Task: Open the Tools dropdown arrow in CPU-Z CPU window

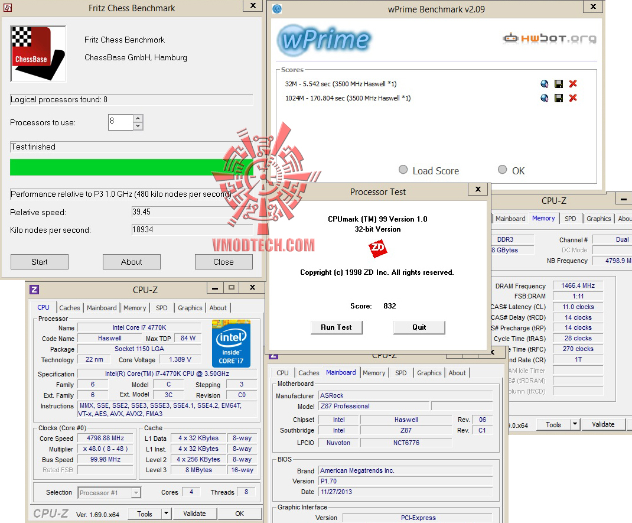Action: pos(166,514)
